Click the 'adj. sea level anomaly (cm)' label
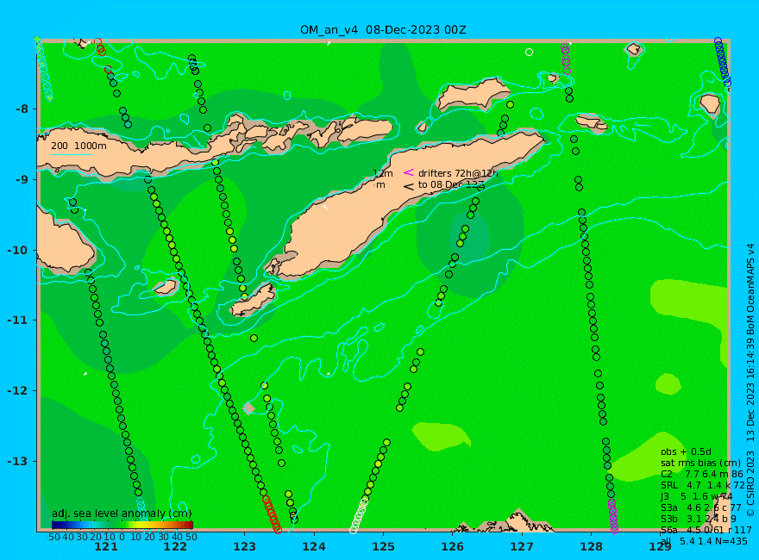The image size is (759, 560). [x=122, y=513]
